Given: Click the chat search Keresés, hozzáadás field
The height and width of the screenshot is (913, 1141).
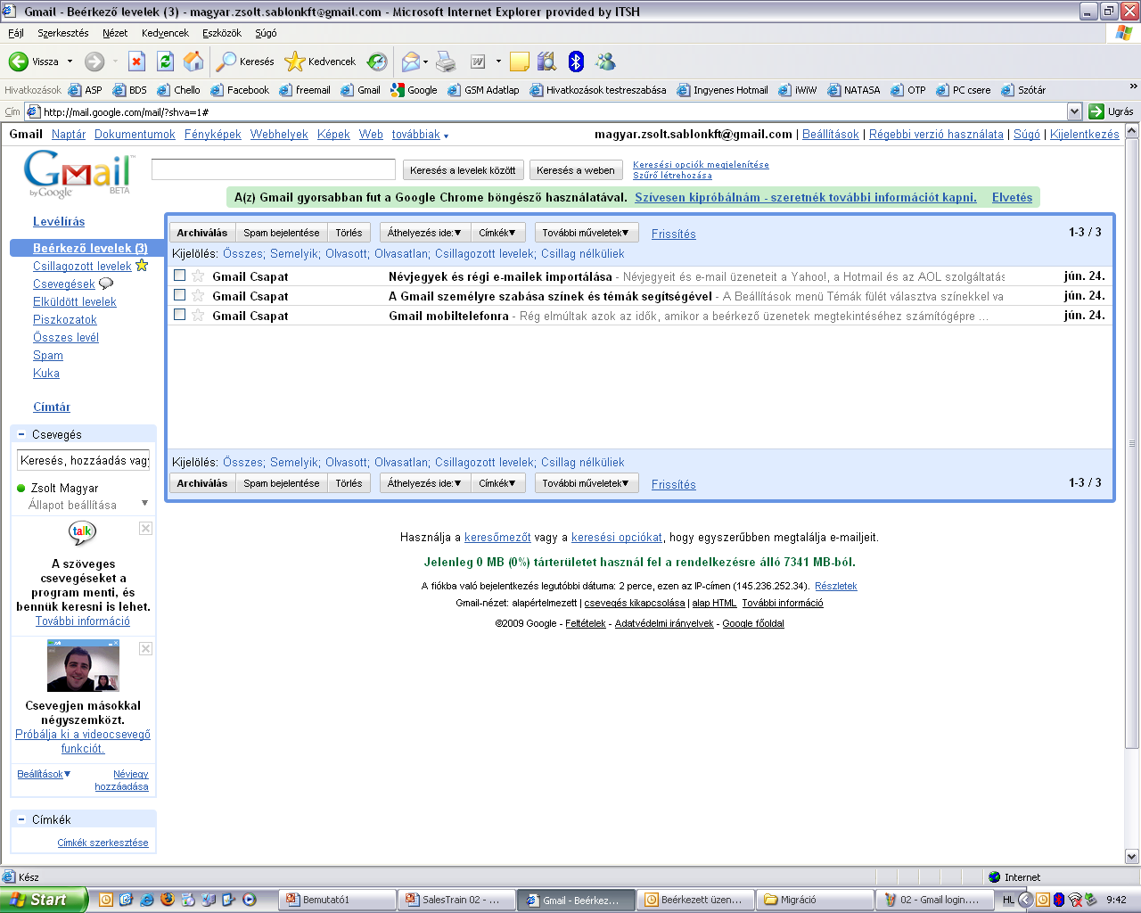Looking at the screenshot, I should pyautogui.click(x=84, y=460).
